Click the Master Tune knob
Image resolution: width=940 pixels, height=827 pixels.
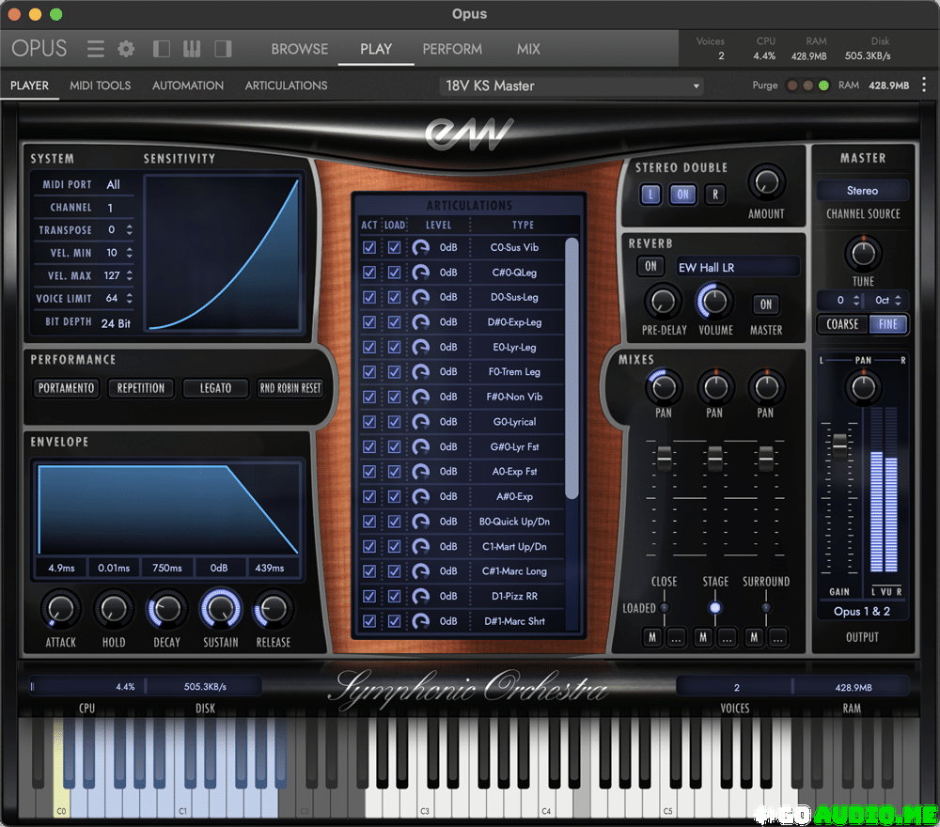863,254
